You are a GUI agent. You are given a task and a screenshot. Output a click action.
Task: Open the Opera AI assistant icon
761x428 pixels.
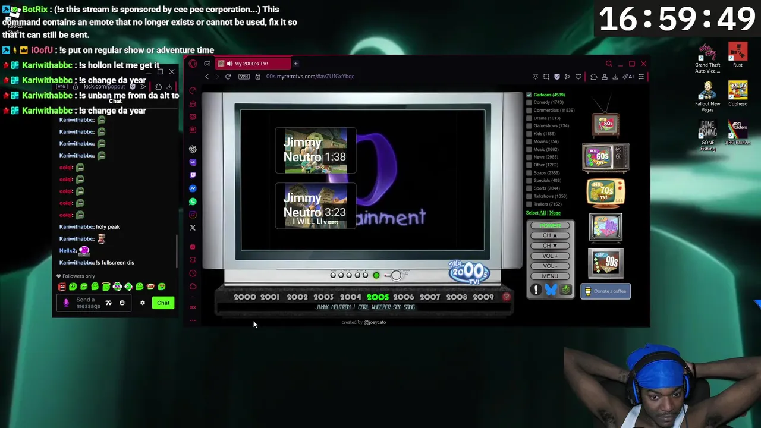pos(628,77)
